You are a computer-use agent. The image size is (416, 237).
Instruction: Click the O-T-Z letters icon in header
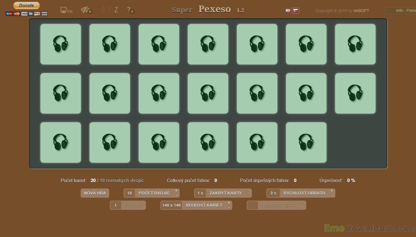[109, 10]
